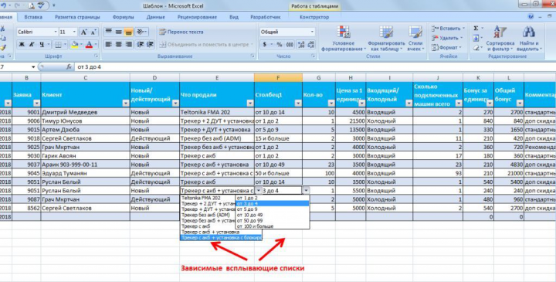Screen dimensions: 556x282
Task: Increase indent in the alignment group
Action: [x=150, y=44]
